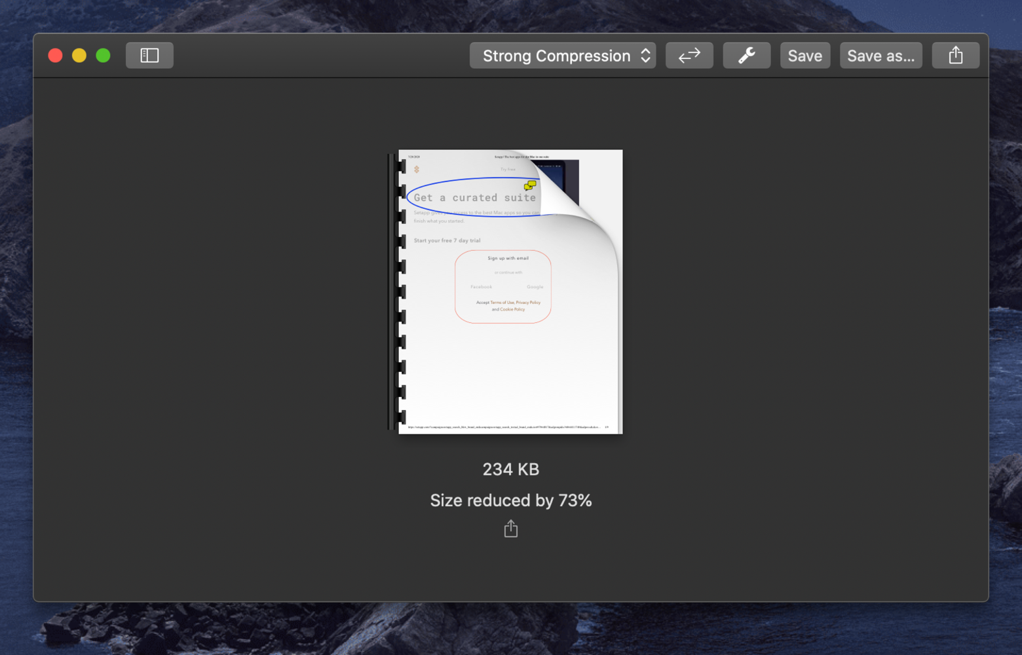Screen dimensions: 1022x655
Task: Click the Save as... button
Action: 880,56
